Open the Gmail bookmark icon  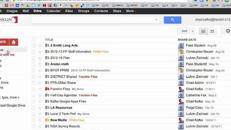click(x=12, y=5)
